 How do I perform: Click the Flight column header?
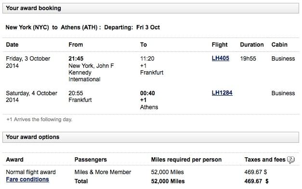(x=220, y=45)
